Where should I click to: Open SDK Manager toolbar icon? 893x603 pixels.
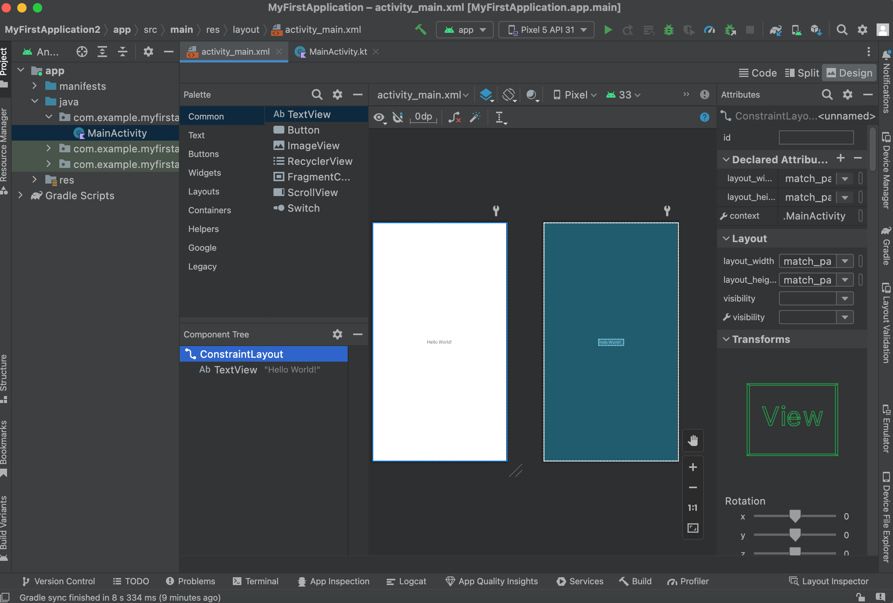click(816, 30)
